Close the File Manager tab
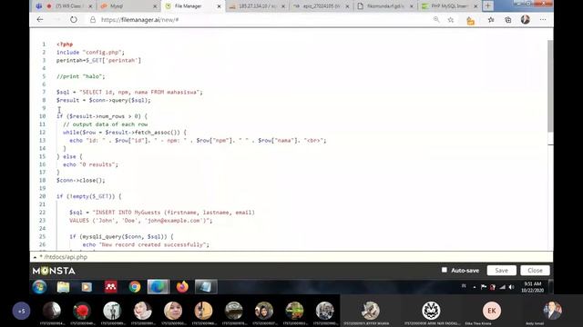The width and height of the screenshot is (583, 327). point(219,6)
